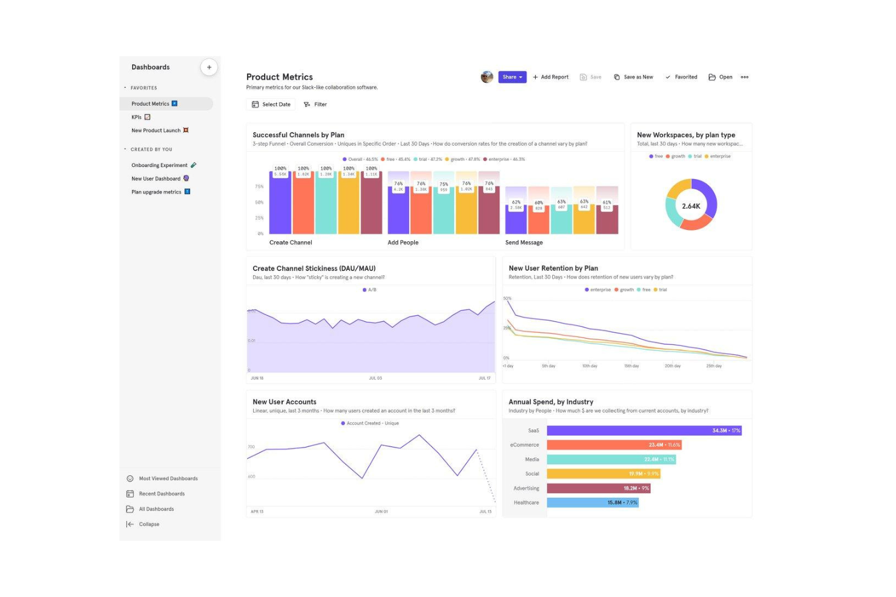Click the teal Media 22.4M bar
Viewport: 896px width, 597px height.
(x=611, y=459)
